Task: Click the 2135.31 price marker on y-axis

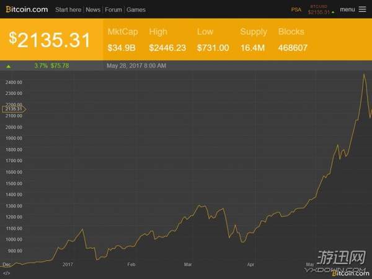Action: [13, 109]
